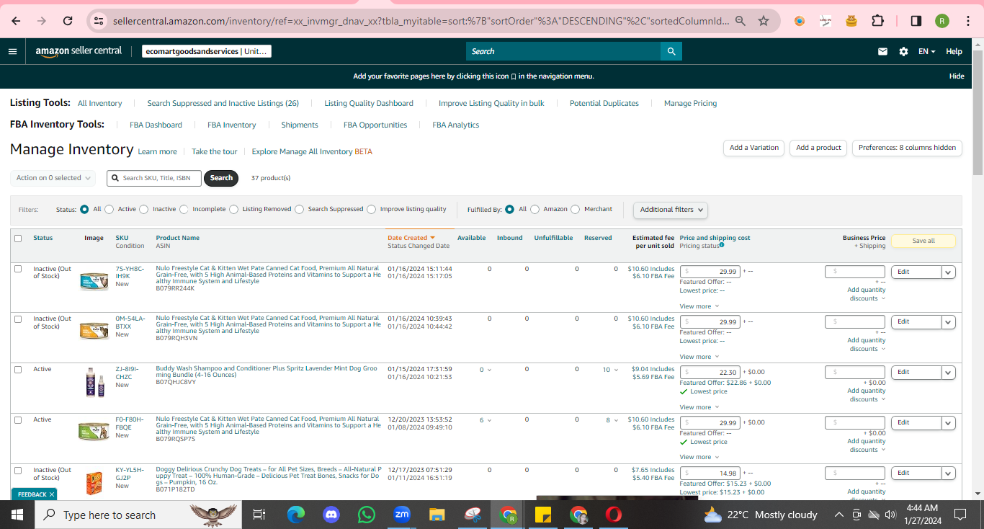The height and width of the screenshot is (529, 984).
Task: Open the Windows notification center icon
Action: pos(960,515)
